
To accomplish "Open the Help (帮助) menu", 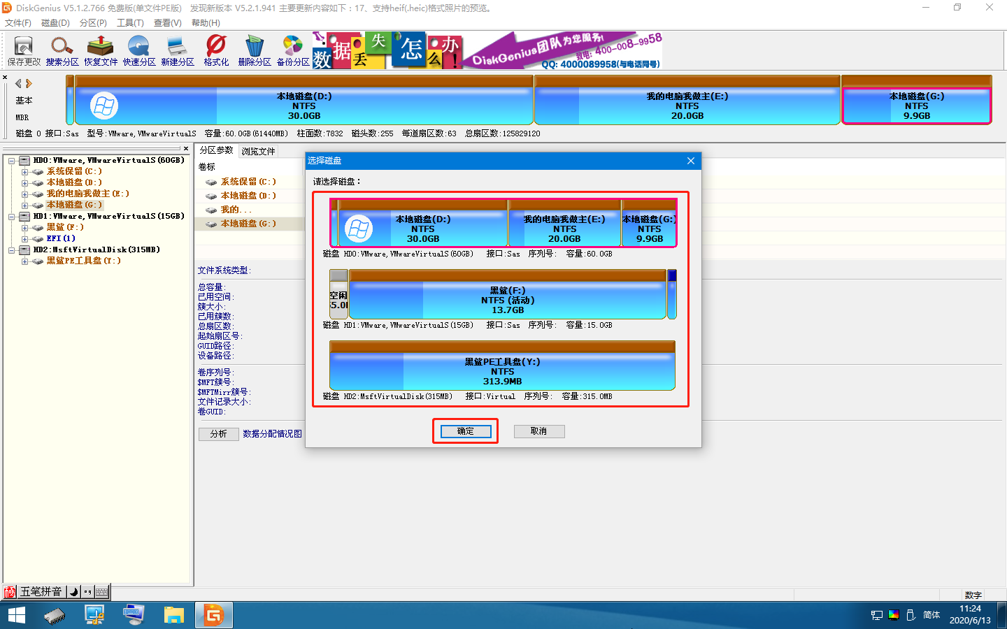I will pyautogui.click(x=206, y=23).
